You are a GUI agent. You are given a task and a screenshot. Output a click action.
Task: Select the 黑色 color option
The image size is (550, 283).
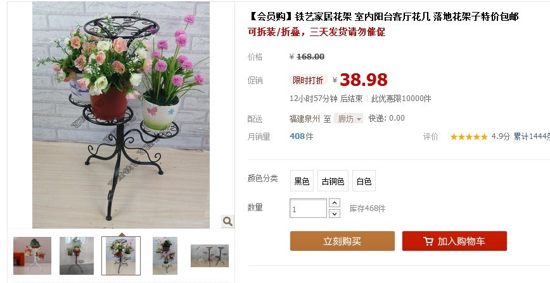302,181
